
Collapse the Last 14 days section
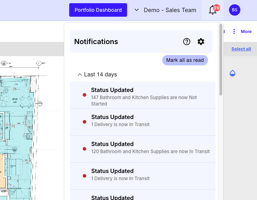click(x=80, y=75)
